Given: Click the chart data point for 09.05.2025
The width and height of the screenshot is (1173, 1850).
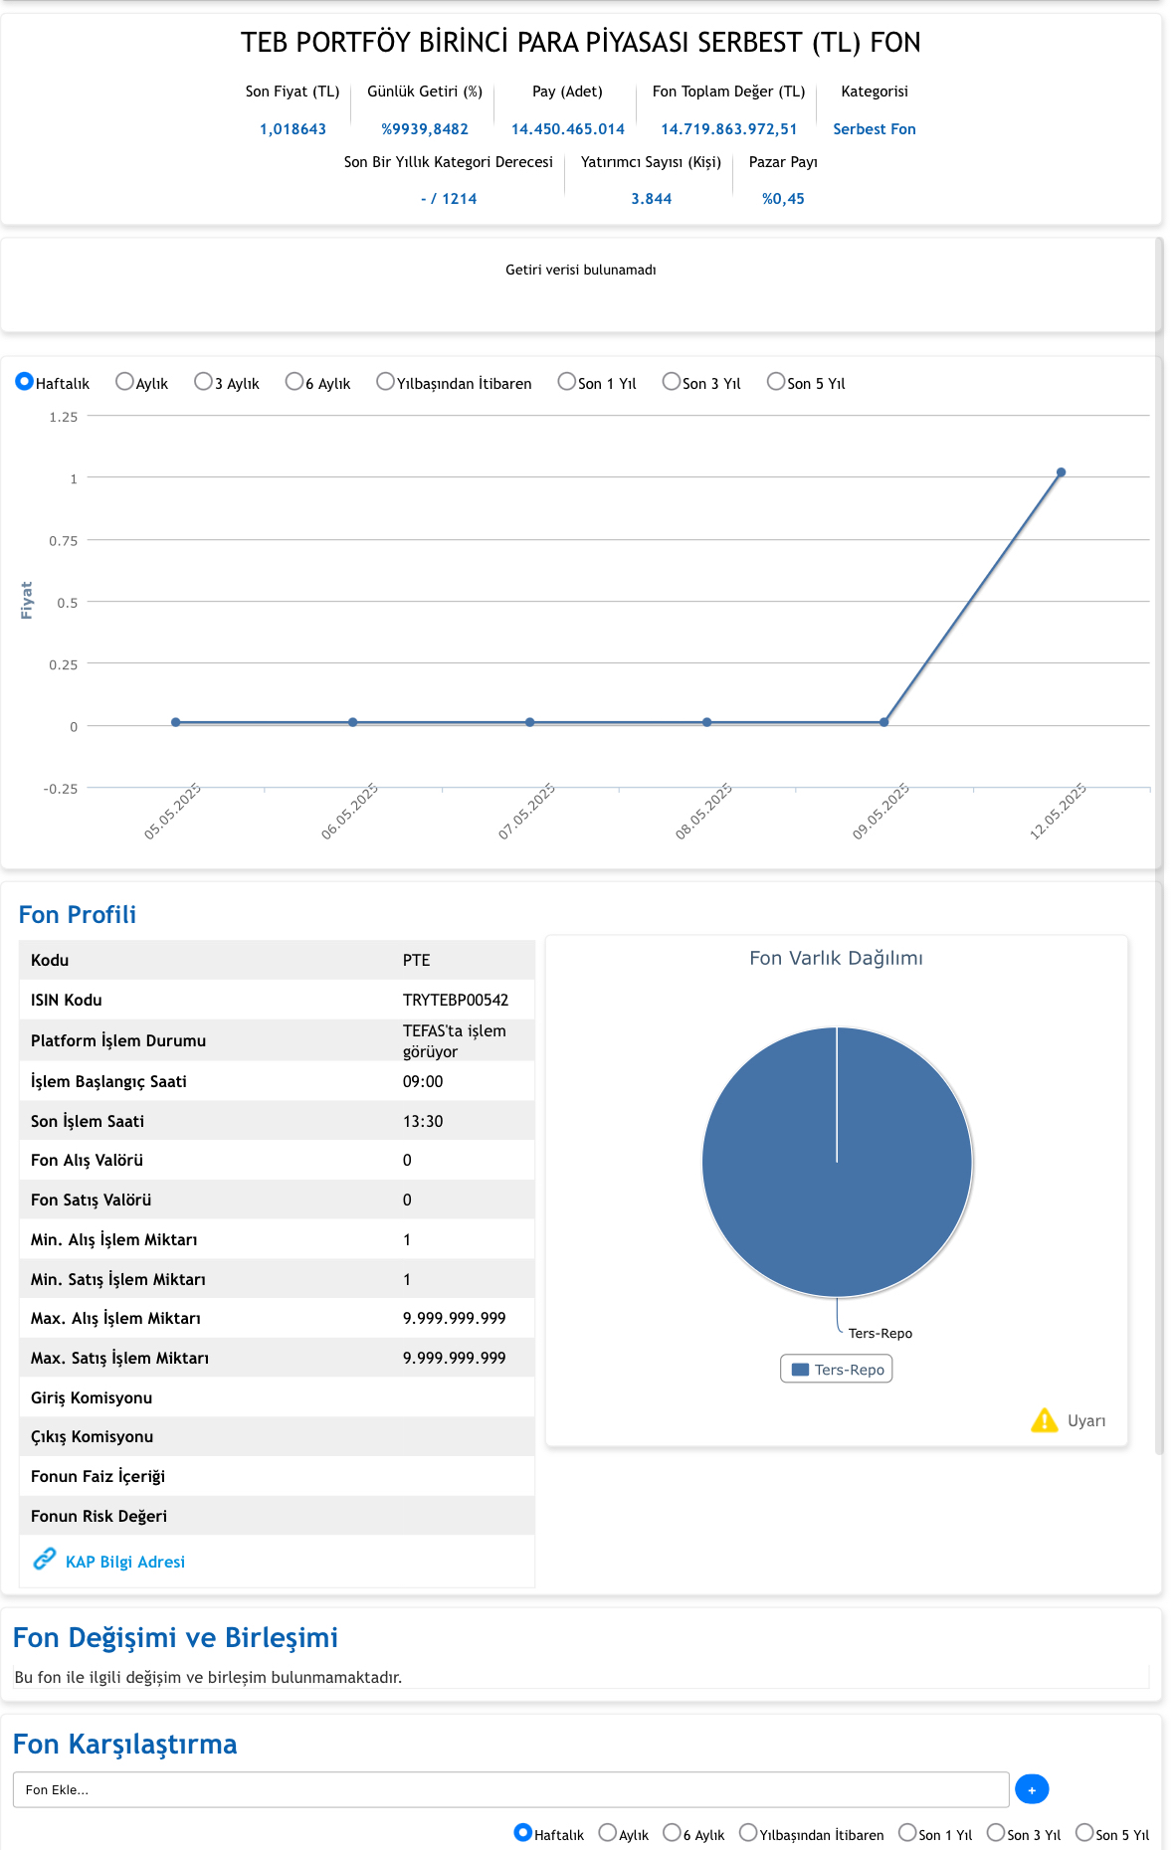Looking at the screenshot, I should tap(884, 722).
